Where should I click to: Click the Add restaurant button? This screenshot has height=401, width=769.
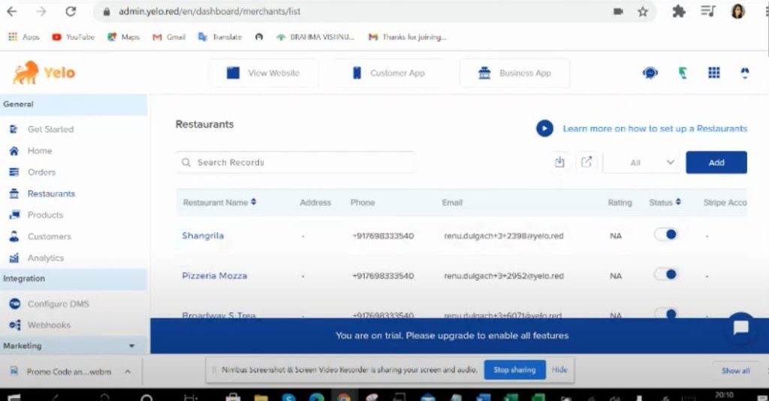(716, 162)
